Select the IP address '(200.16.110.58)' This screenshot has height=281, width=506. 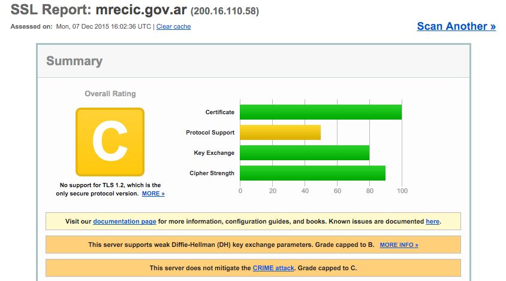(x=225, y=11)
